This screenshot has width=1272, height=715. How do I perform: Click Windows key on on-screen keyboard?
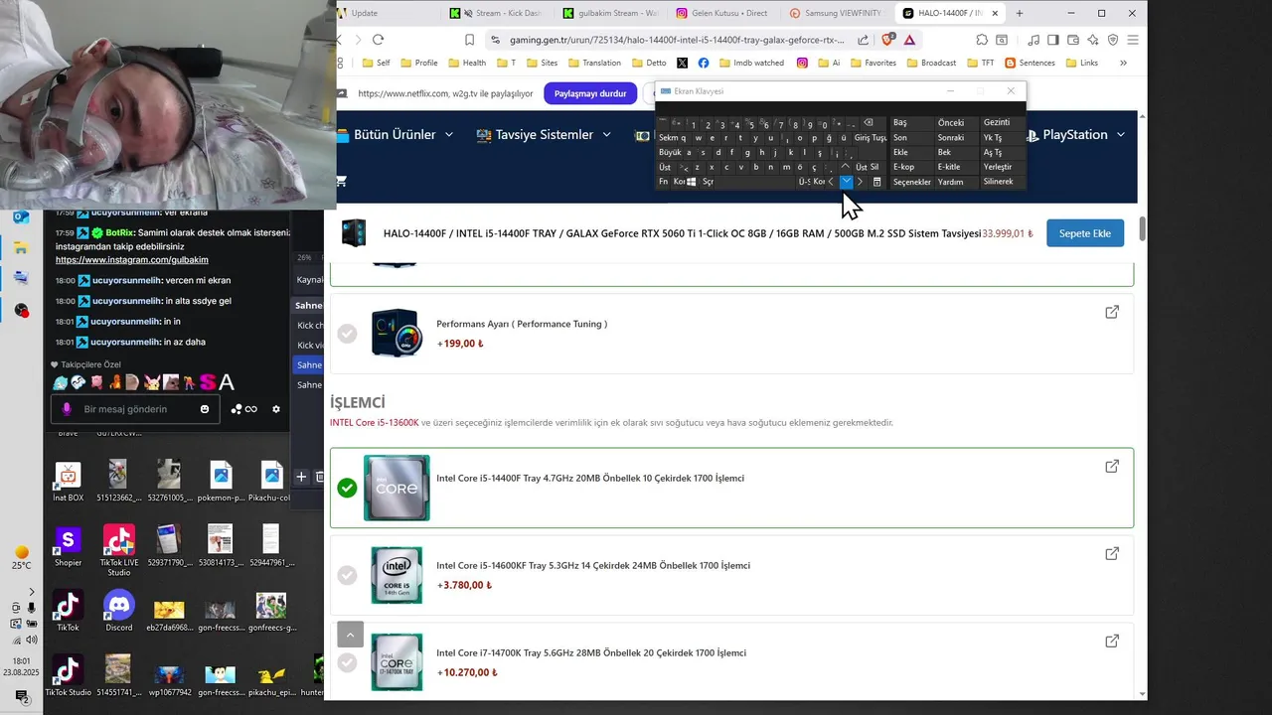click(692, 182)
